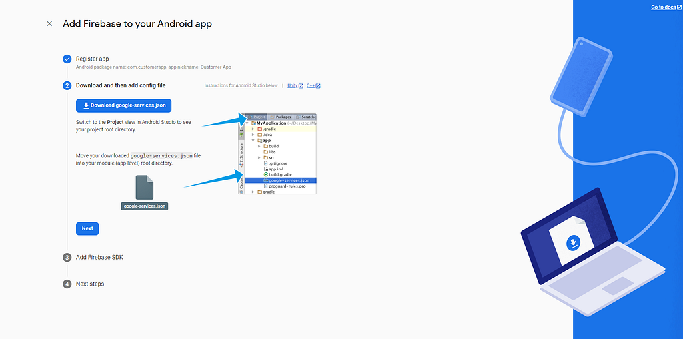The height and width of the screenshot is (339, 683).
Task: Close the Add Firebase setup wizard
Action: coord(49,23)
